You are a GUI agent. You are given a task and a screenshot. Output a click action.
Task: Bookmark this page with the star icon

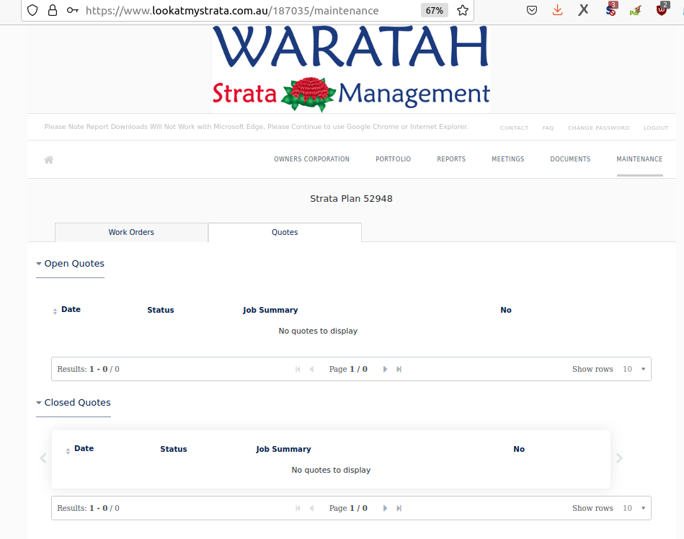463,11
